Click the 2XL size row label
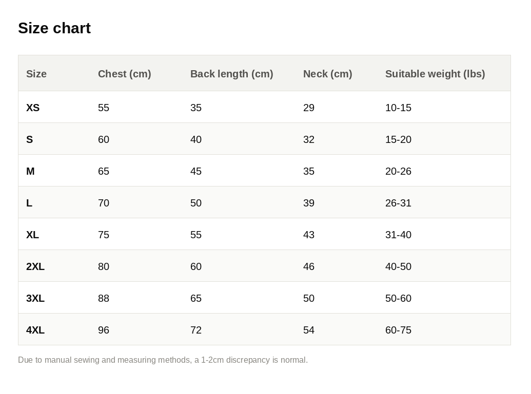The height and width of the screenshot is (394, 531). 35,266
